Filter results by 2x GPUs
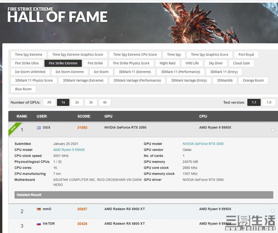278x233 pixels. (77, 102)
